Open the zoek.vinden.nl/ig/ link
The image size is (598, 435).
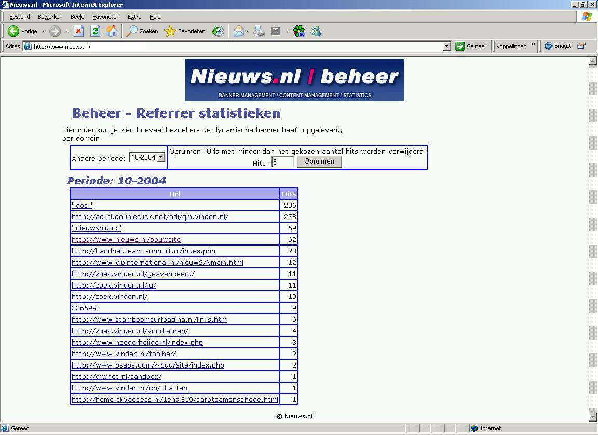click(114, 285)
